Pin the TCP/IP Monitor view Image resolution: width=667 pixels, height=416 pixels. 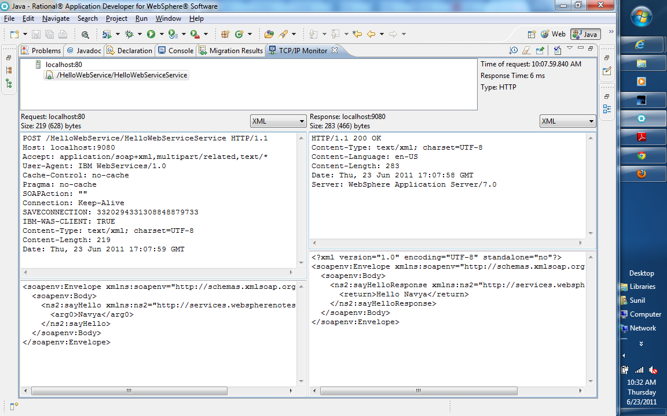[x=540, y=50]
